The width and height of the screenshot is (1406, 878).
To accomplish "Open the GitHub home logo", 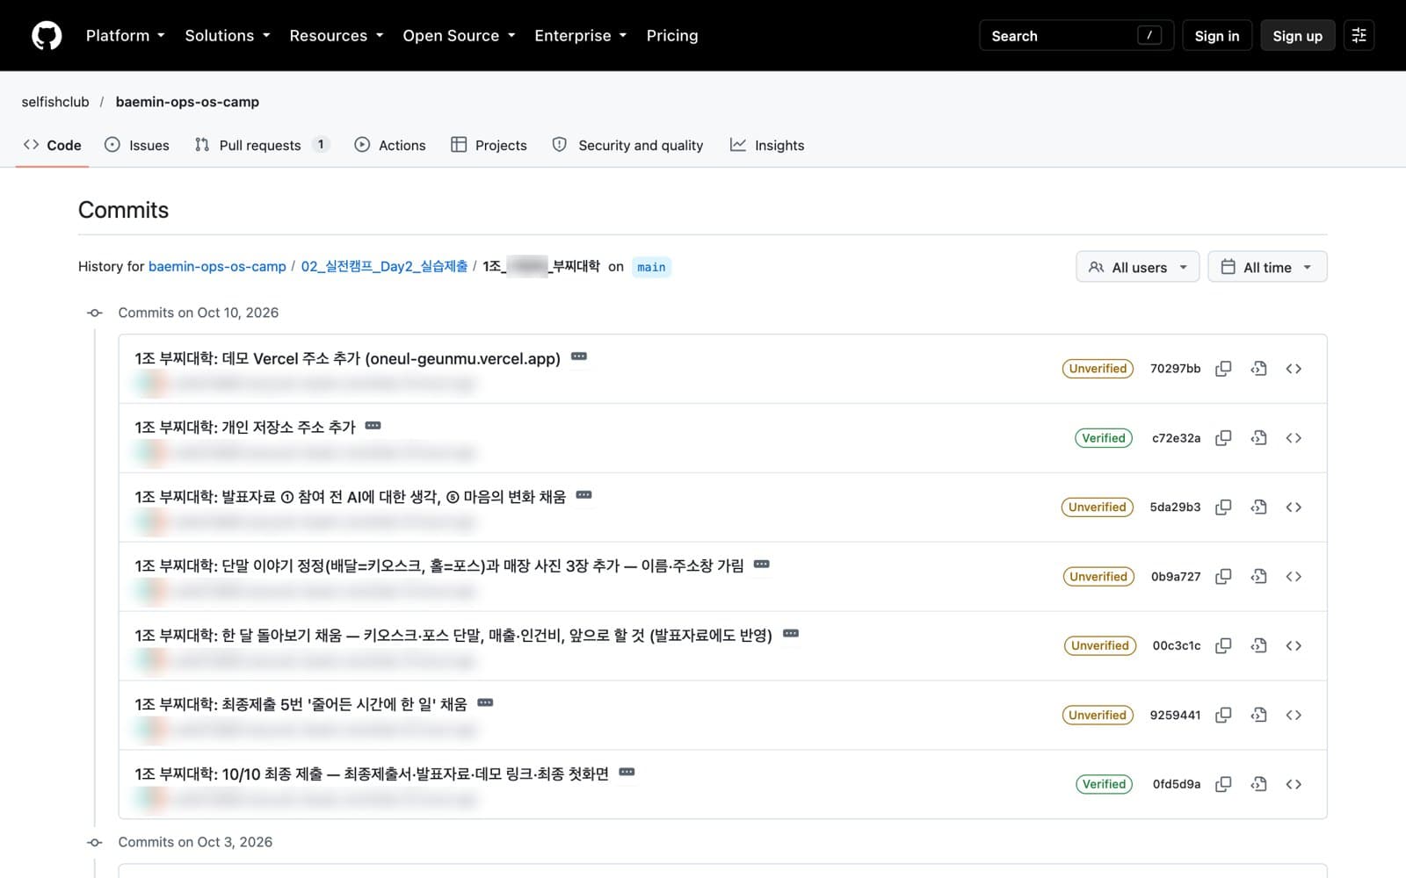I will tap(47, 36).
